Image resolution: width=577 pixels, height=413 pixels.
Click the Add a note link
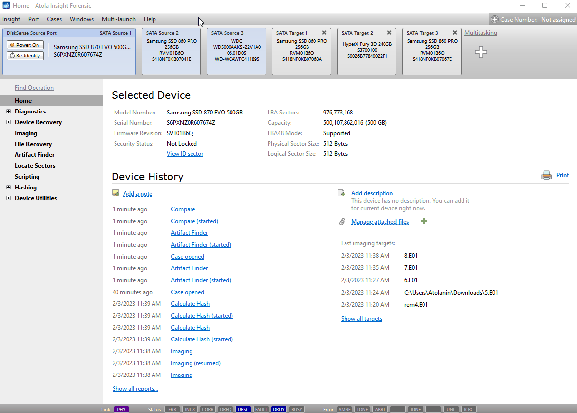[138, 194]
